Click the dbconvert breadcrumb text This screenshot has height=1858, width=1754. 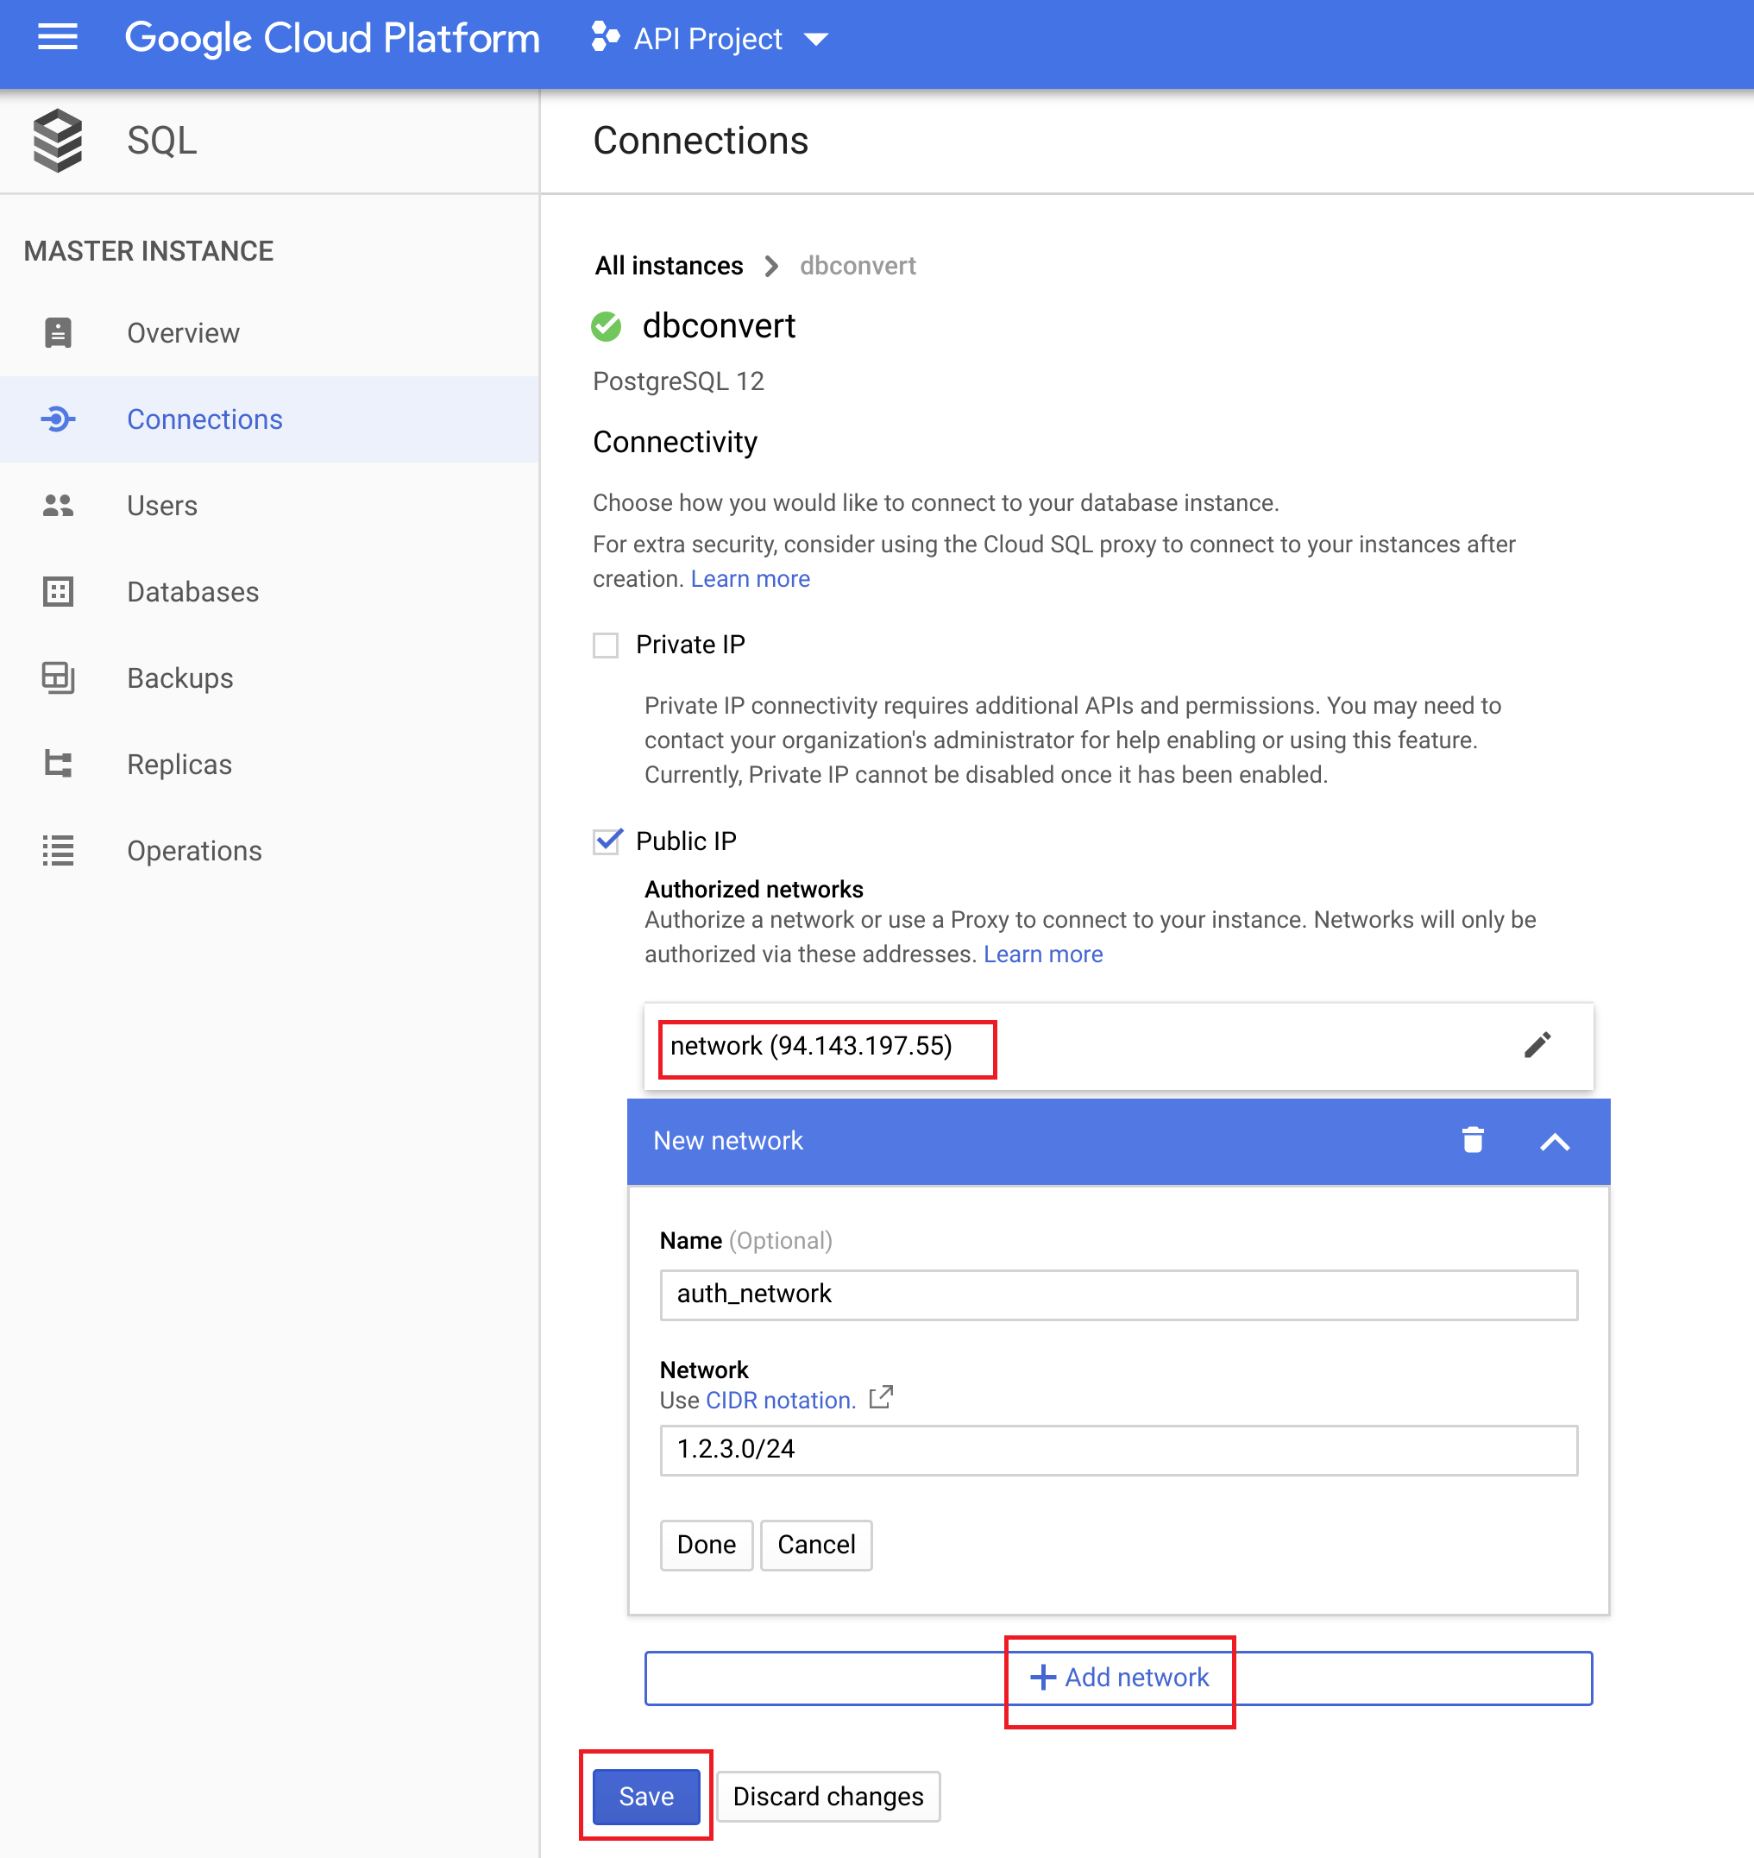point(858,266)
